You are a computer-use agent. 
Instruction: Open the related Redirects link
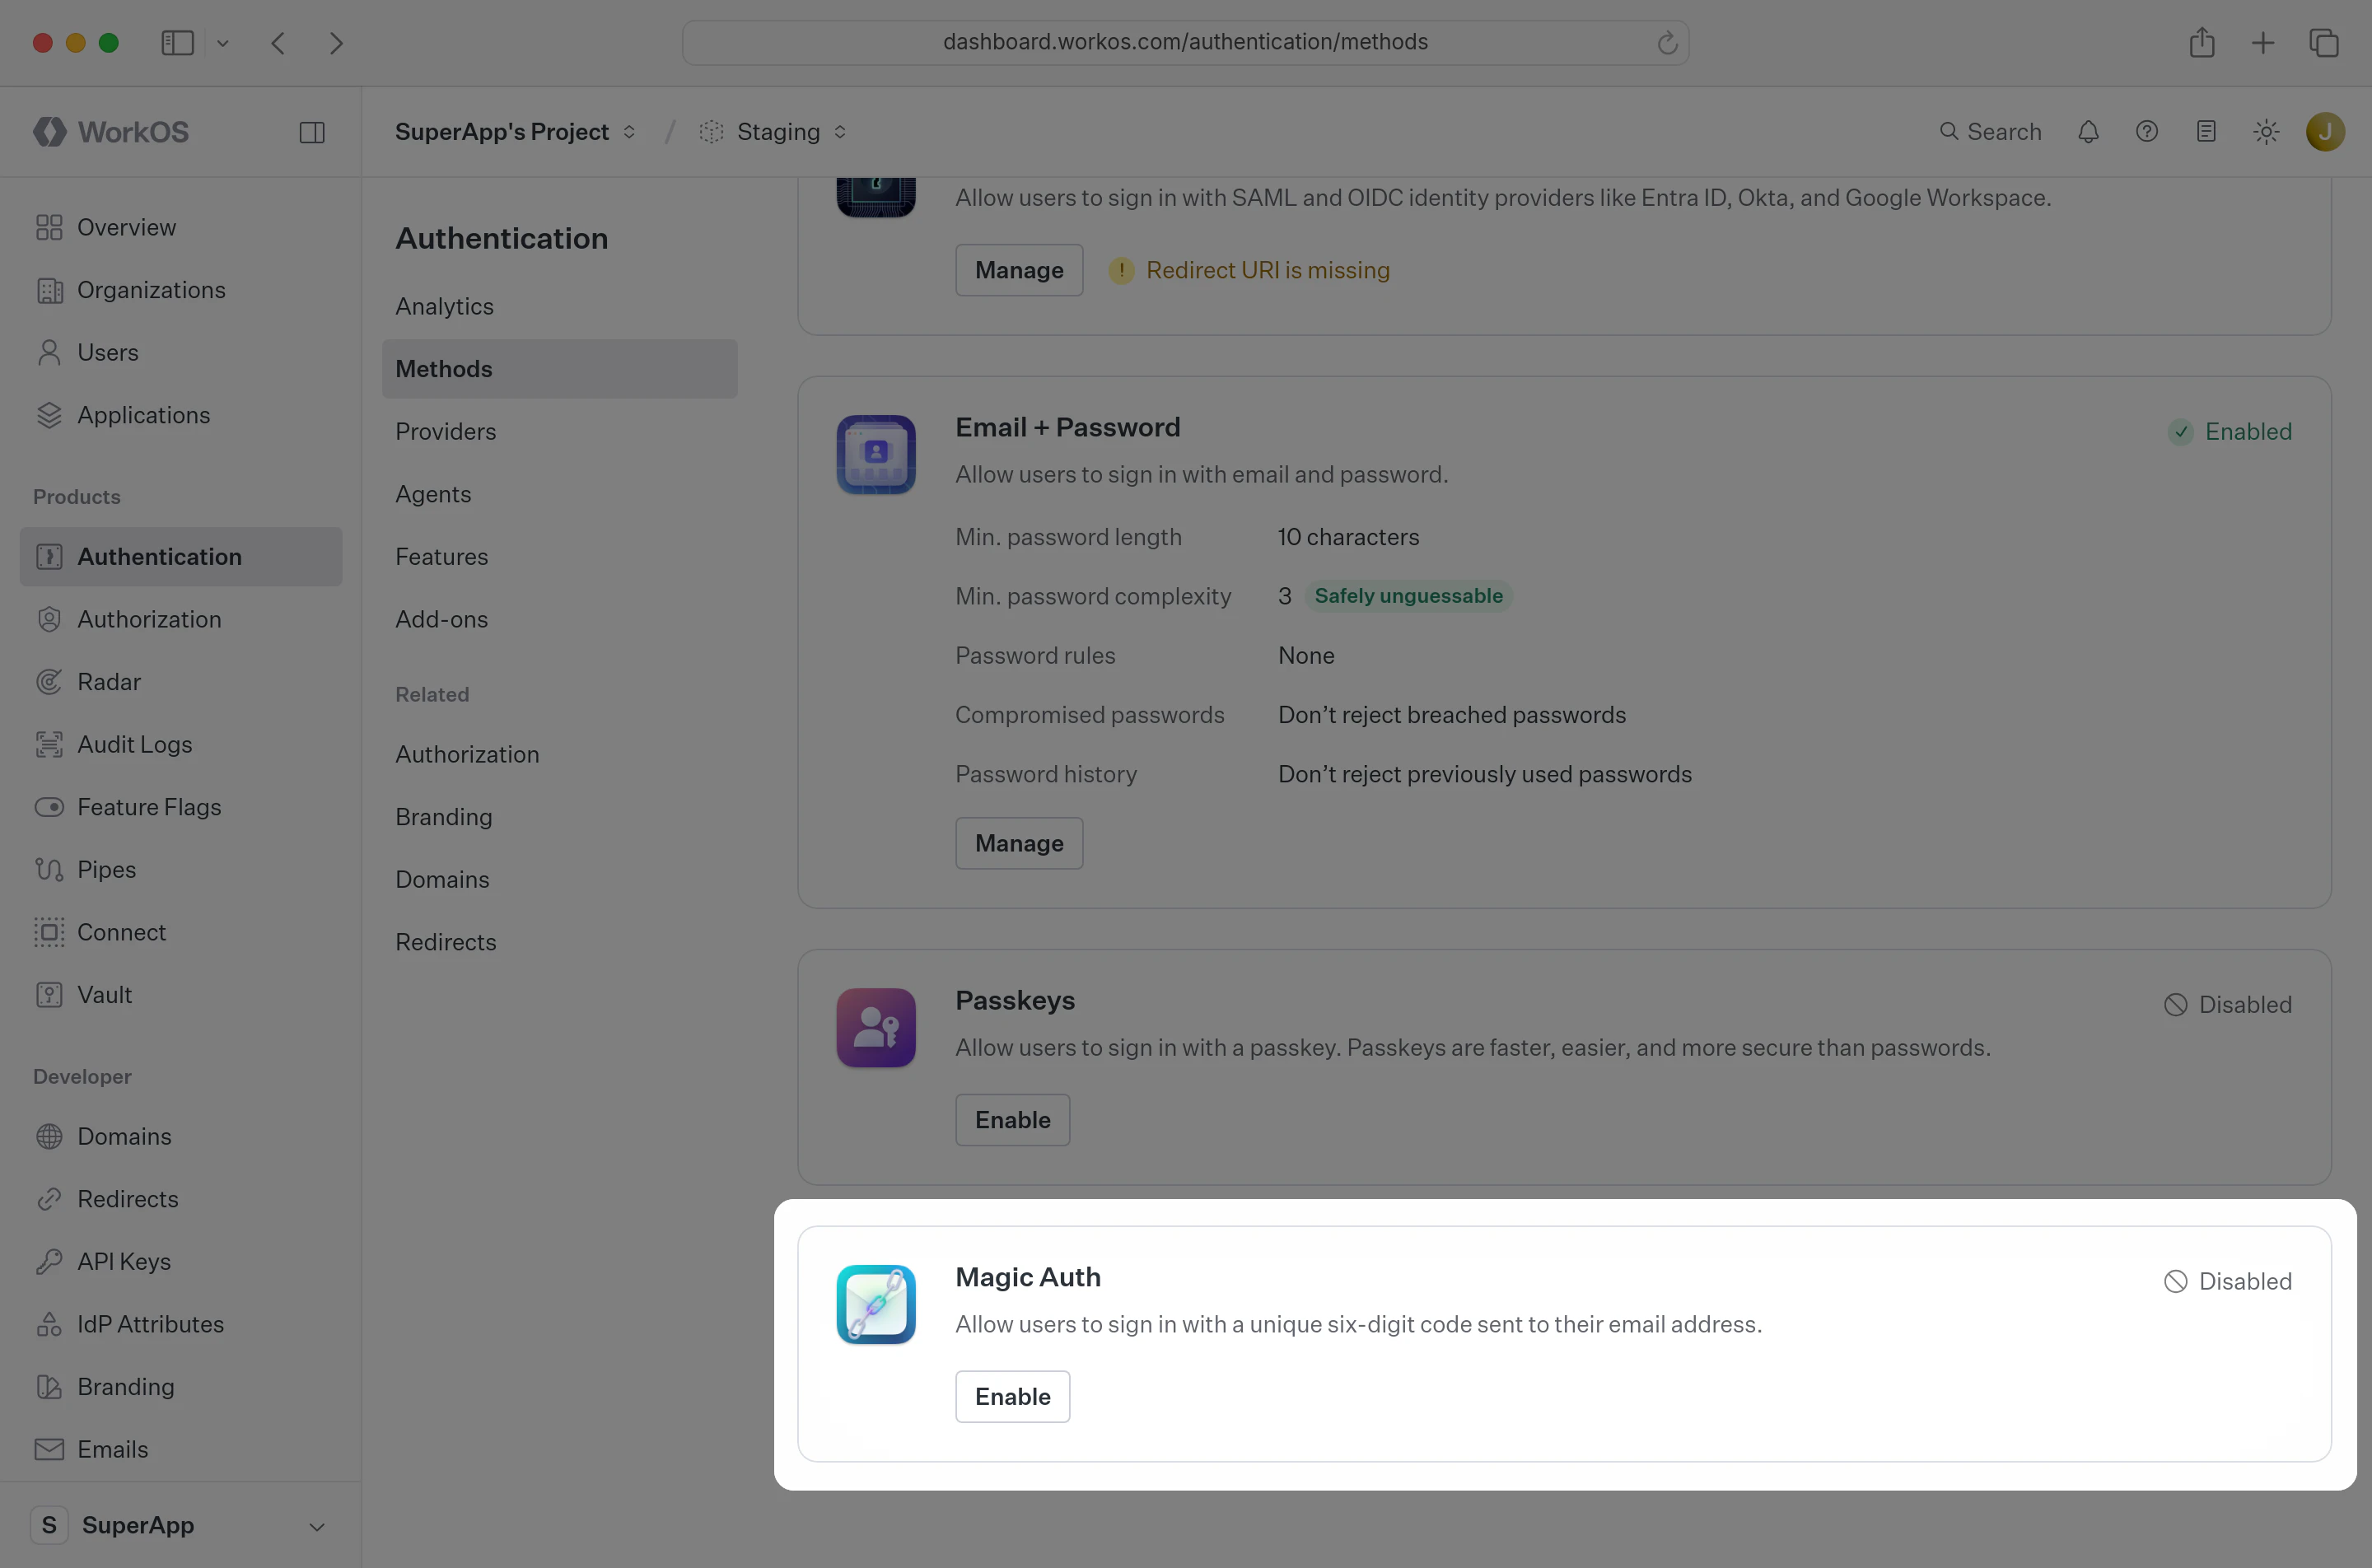click(x=560, y=942)
